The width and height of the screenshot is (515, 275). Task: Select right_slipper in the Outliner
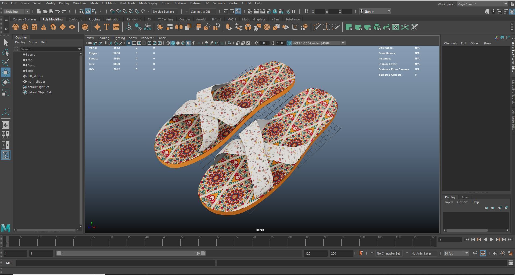36,82
